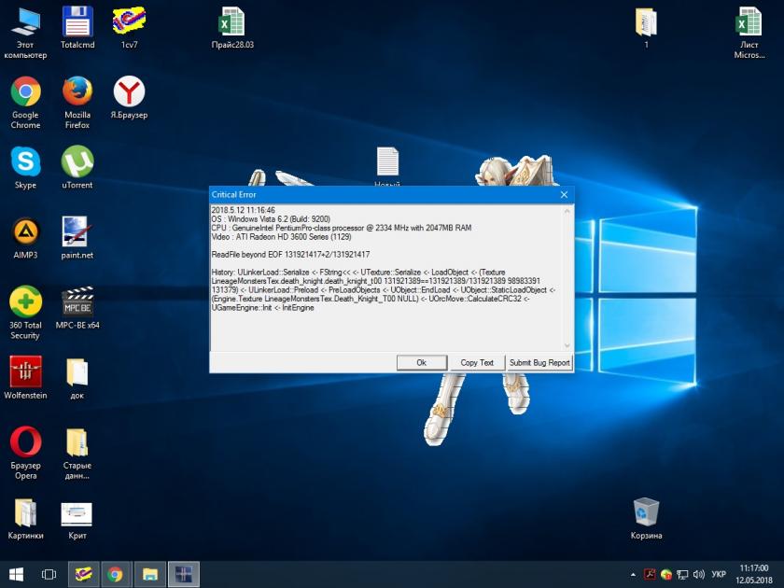Viewport: 784px width, 588px height.
Task: Open the Windows Start menu
Action: [x=16, y=574]
